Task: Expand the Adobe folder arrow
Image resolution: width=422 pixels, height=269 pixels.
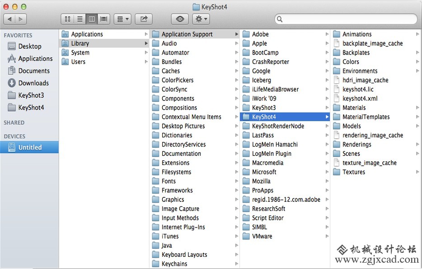Action: click(327, 34)
